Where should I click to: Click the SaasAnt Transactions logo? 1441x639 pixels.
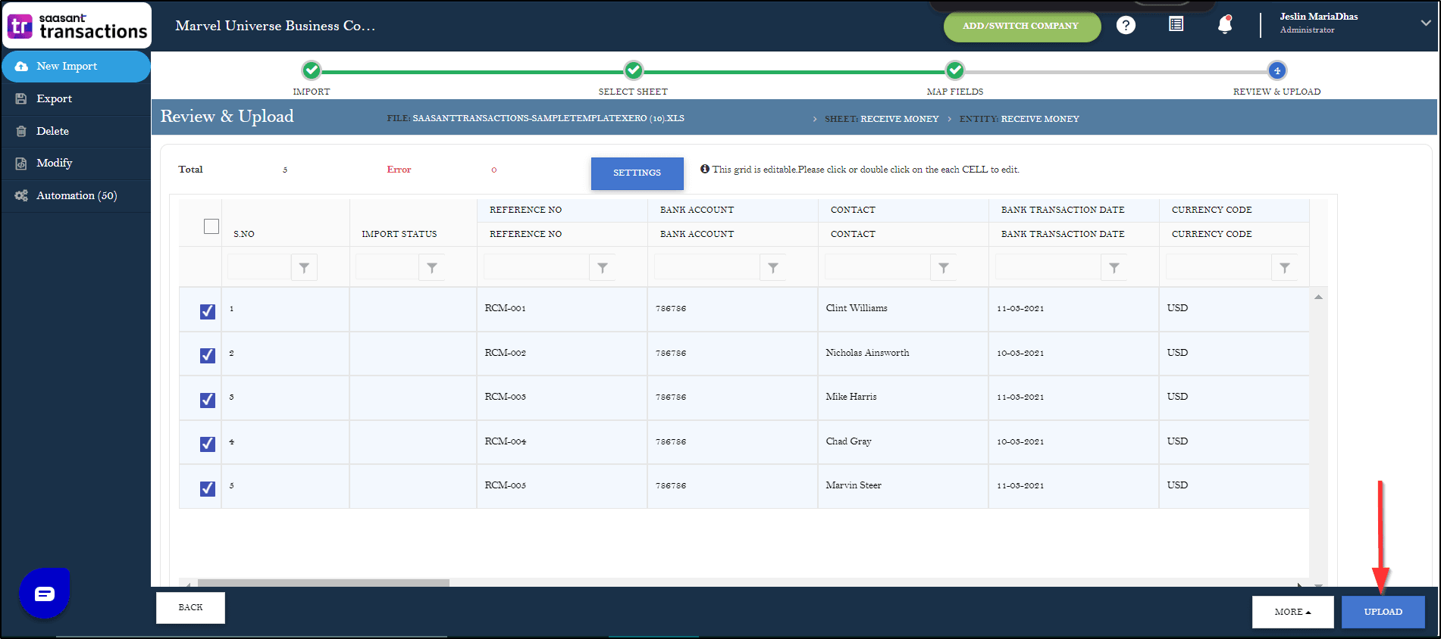pos(77,26)
